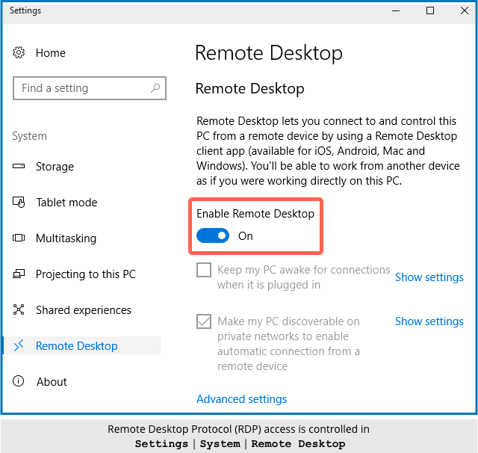Click the Storage drive icon

click(x=19, y=167)
